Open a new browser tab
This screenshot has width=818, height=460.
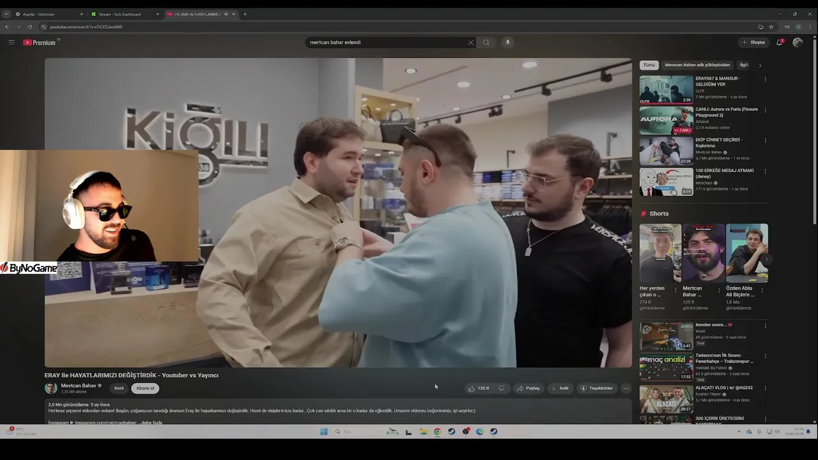245,14
